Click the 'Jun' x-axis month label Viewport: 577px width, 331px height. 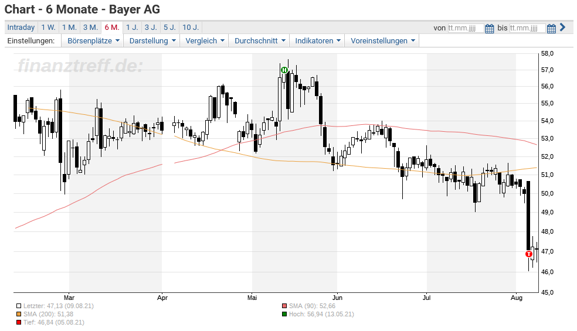pyautogui.click(x=337, y=298)
